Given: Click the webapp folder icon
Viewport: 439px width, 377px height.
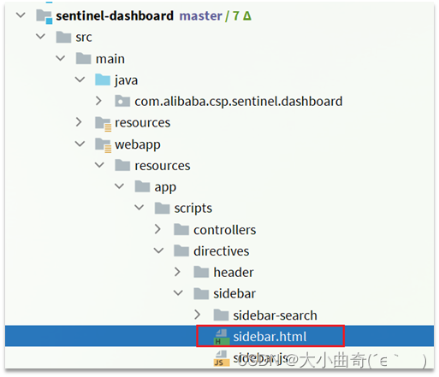Looking at the screenshot, I should [104, 145].
